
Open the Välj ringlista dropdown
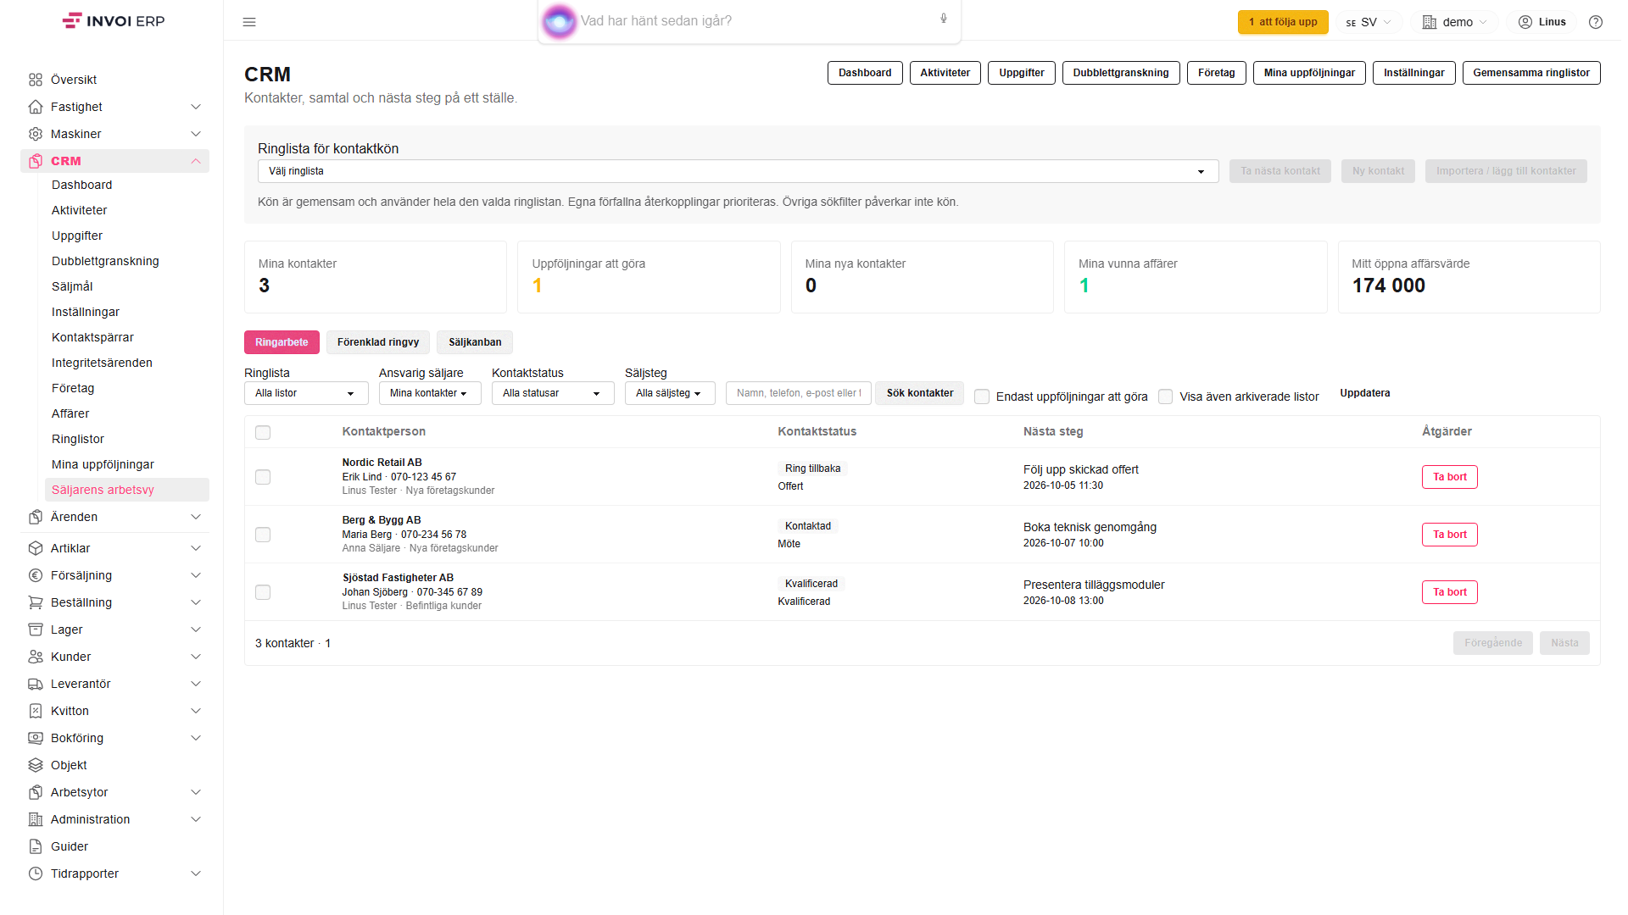(x=738, y=171)
